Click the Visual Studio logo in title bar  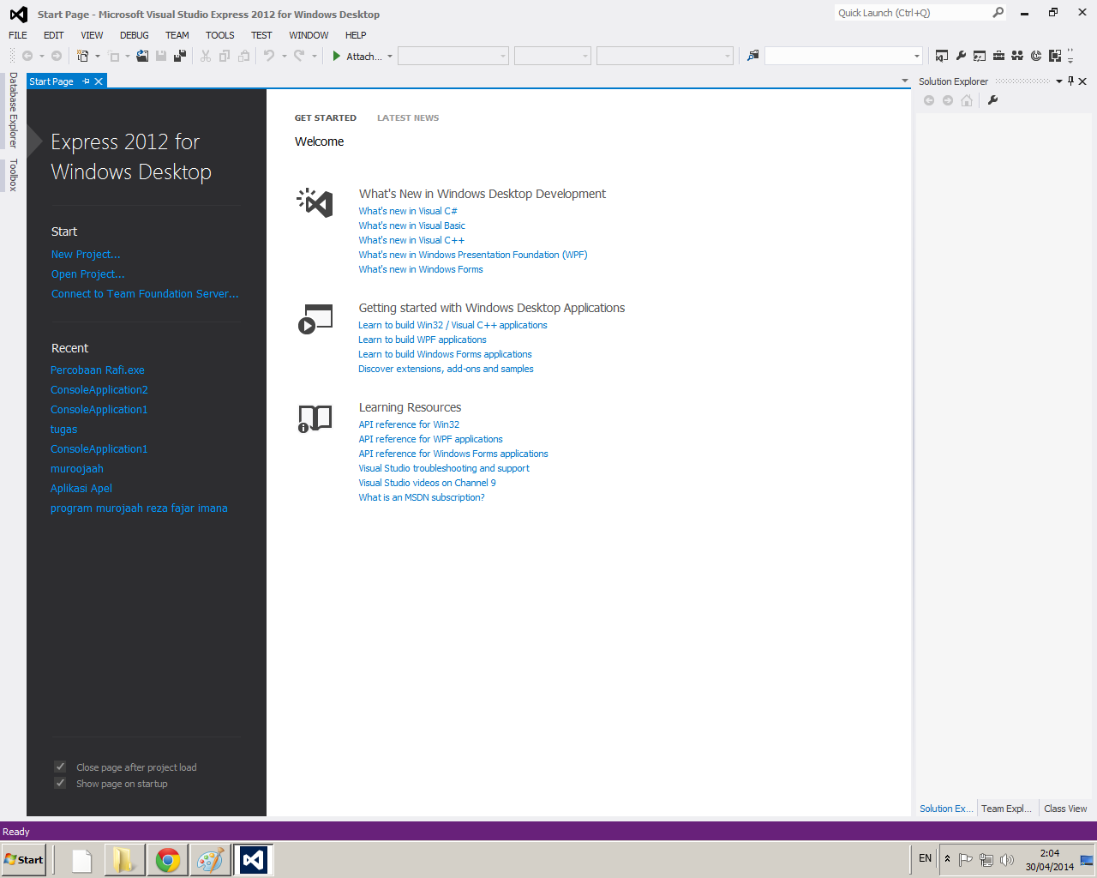coord(18,14)
